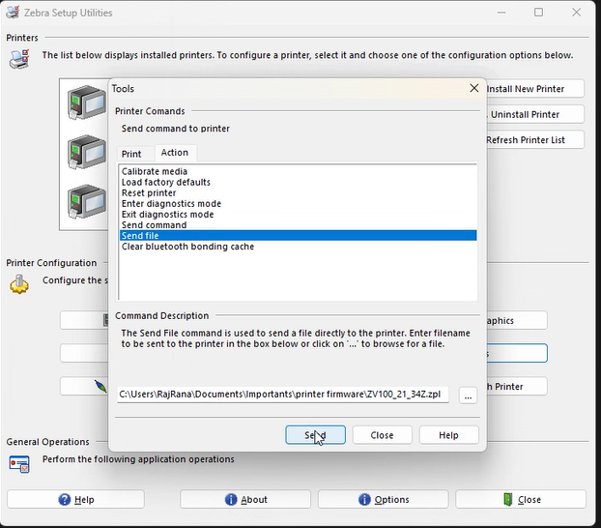Select Calibrate media command
The width and height of the screenshot is (601, 528).
[155, 171]
